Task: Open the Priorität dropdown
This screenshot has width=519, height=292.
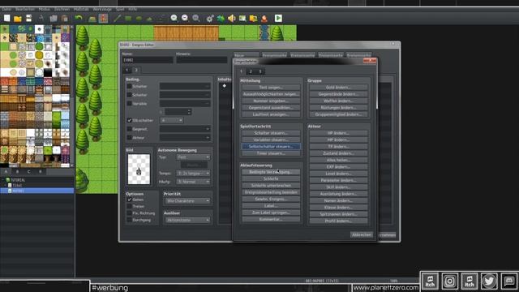Action: click(x=187, y=201)
